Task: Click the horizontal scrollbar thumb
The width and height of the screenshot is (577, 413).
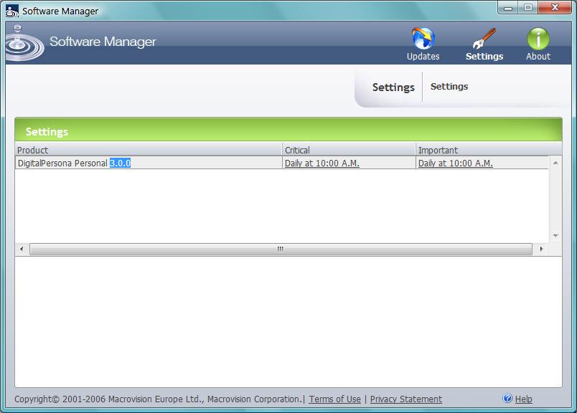Action: coord(281,249)
